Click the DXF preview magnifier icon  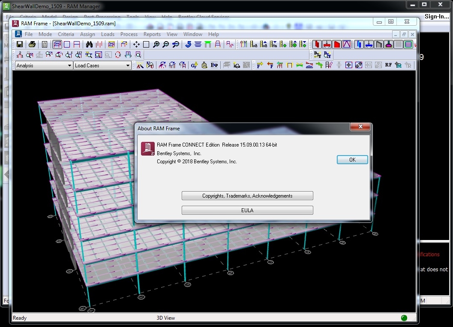pyautogui.click(x=327, y=54)
